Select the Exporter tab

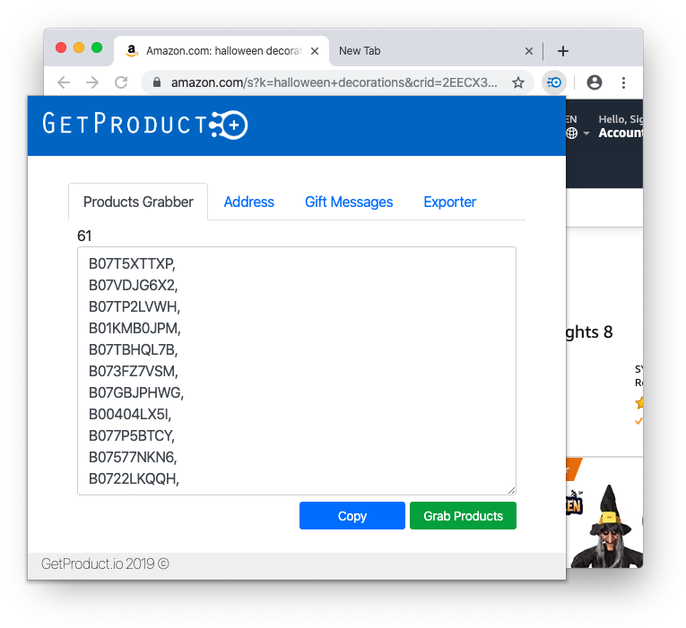449,202
